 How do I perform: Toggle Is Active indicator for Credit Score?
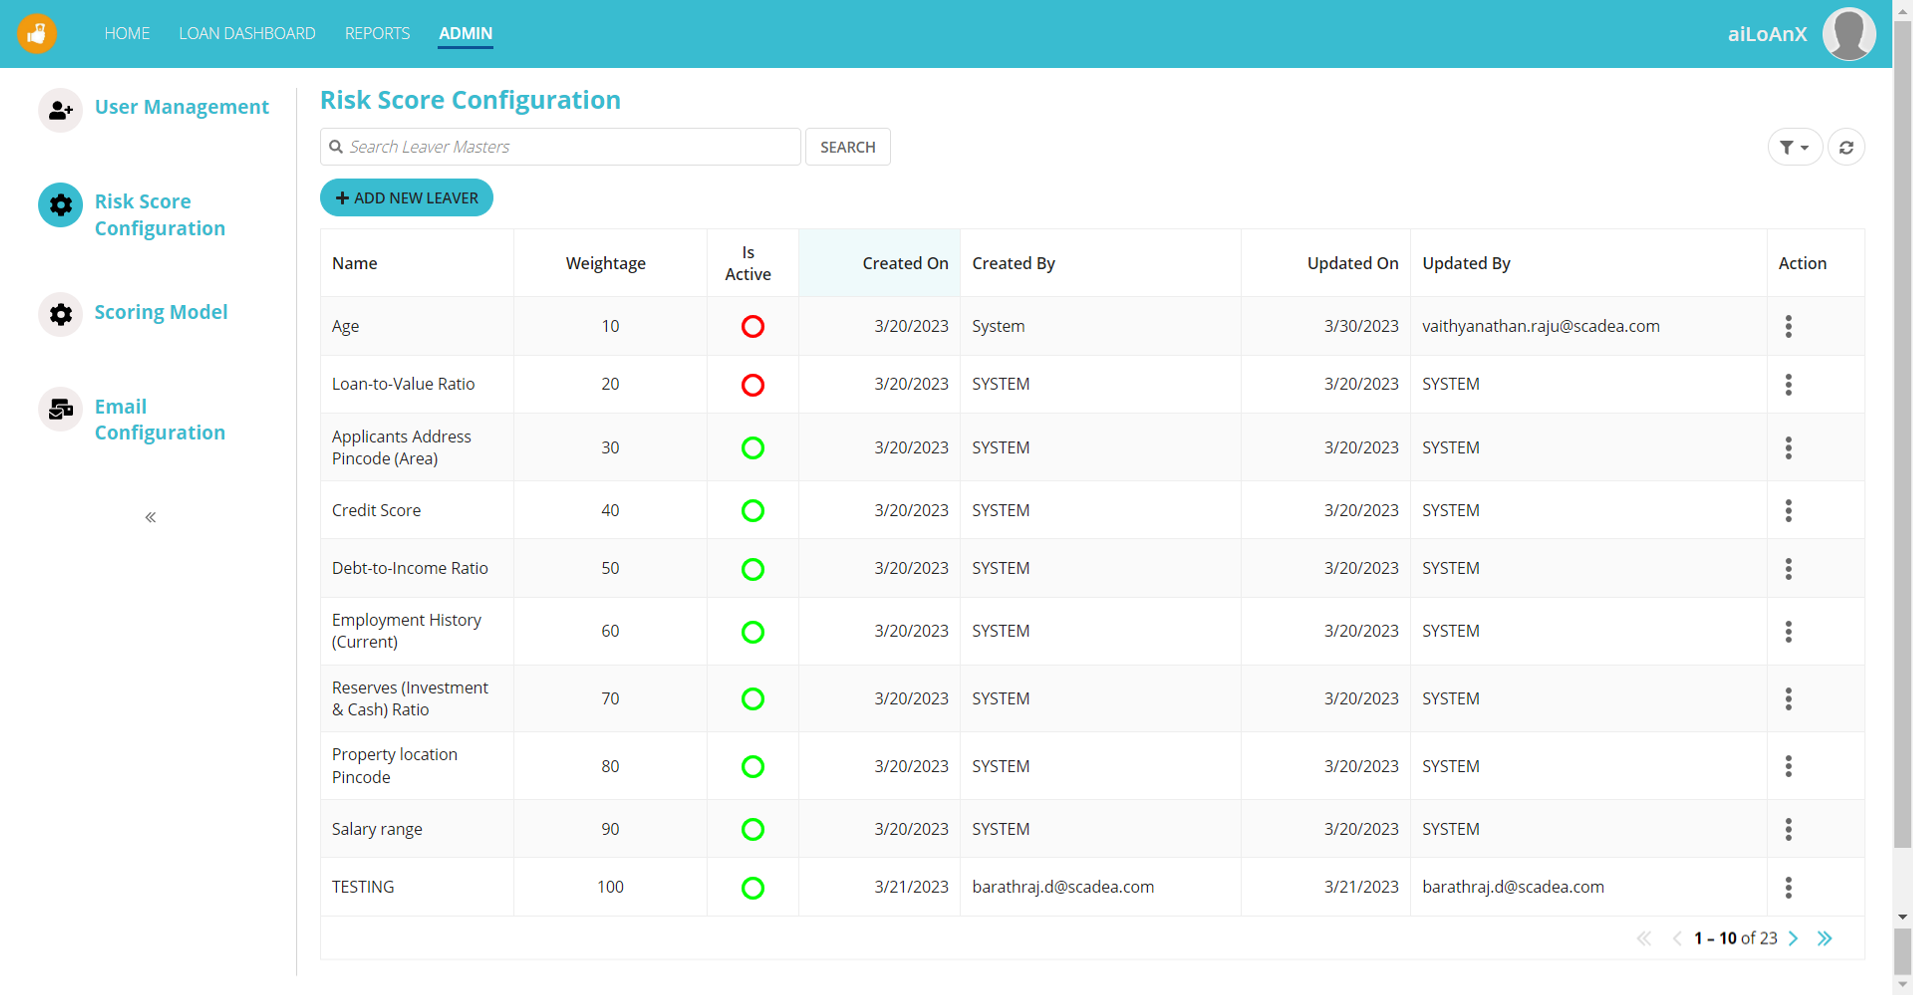coord(752,510)
